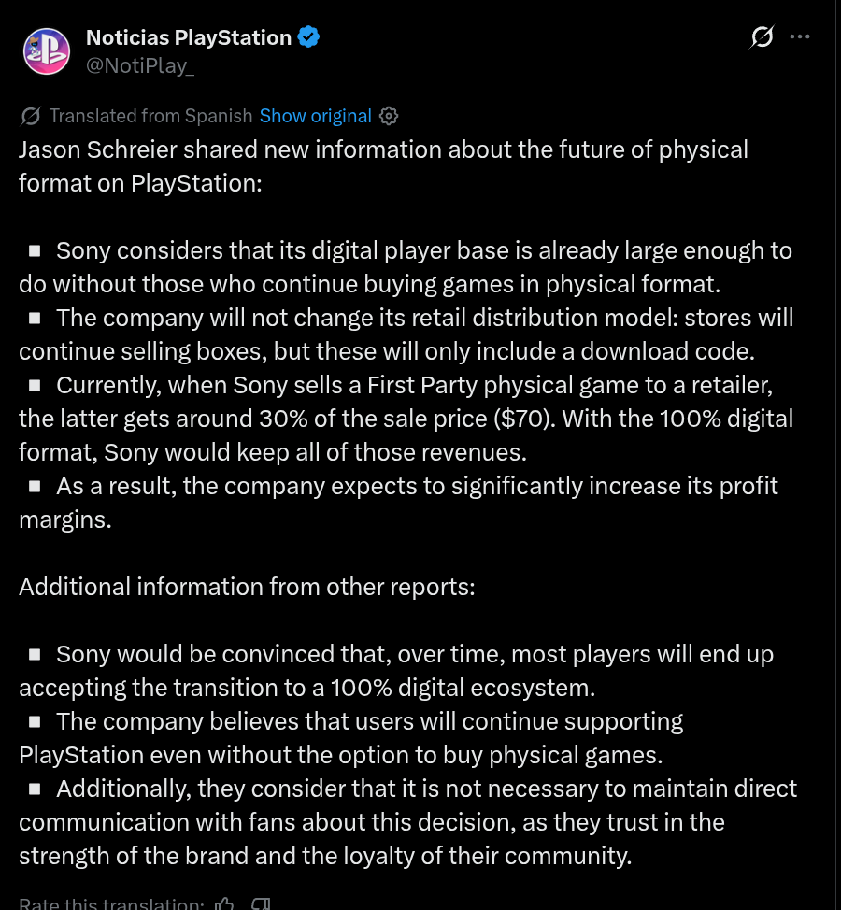Open the three-dot more options menu

click(x=800, y=36)
